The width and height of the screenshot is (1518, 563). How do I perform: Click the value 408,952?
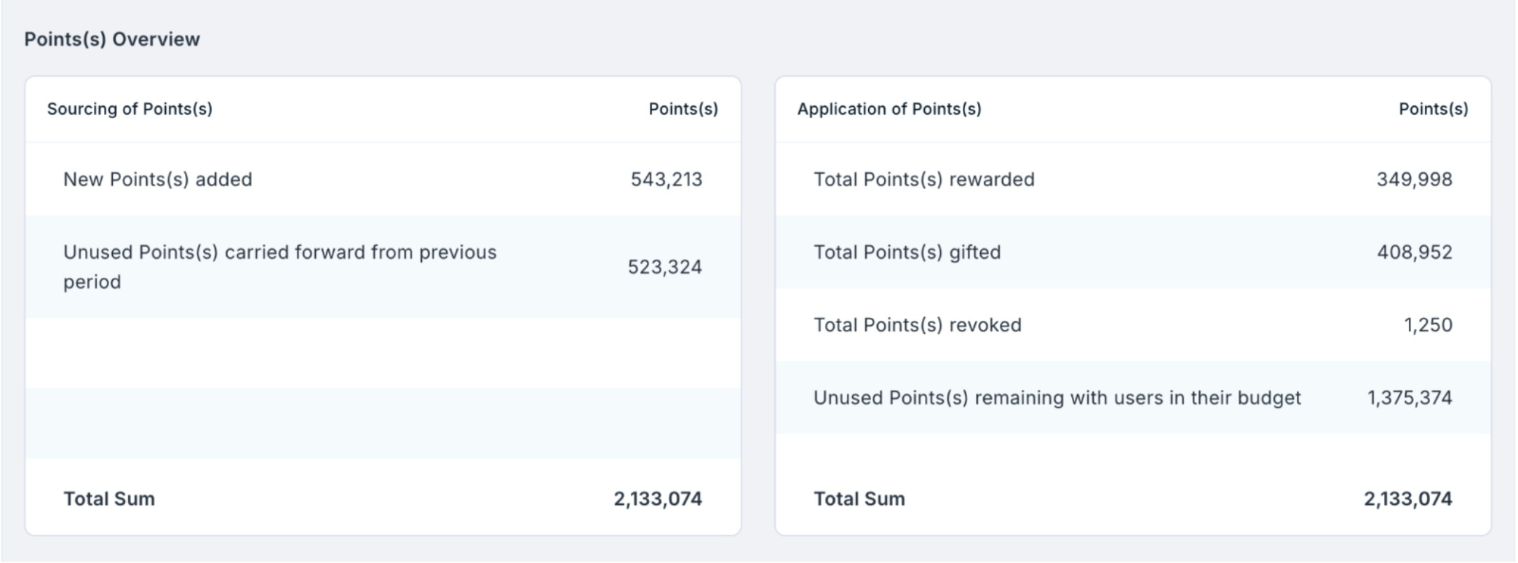(1415, 252)
